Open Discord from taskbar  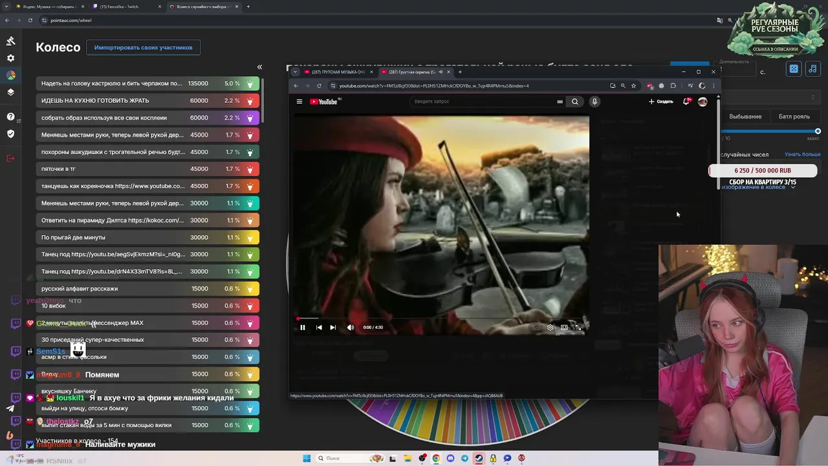450,458
